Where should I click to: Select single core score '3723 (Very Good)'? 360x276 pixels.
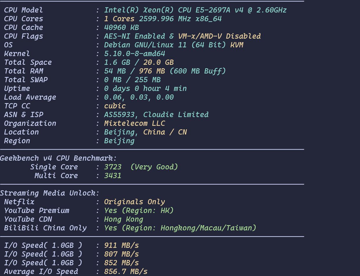(141, 167)
